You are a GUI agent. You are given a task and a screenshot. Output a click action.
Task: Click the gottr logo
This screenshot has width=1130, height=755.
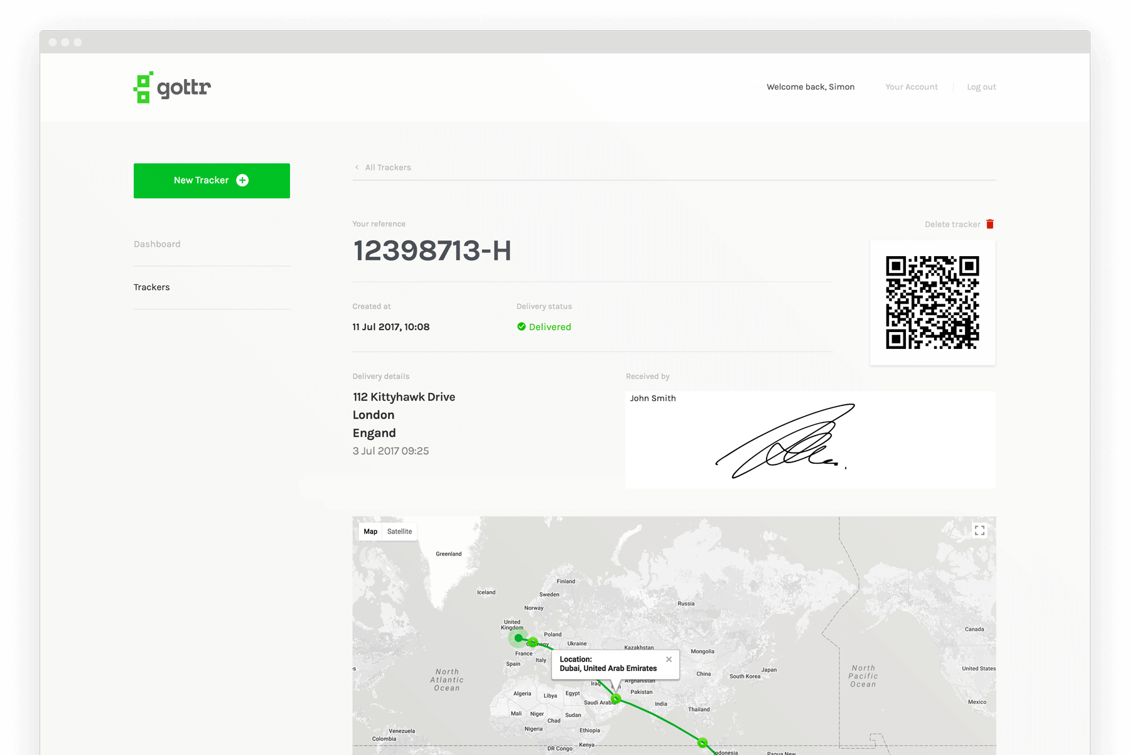tap(172, 87)
